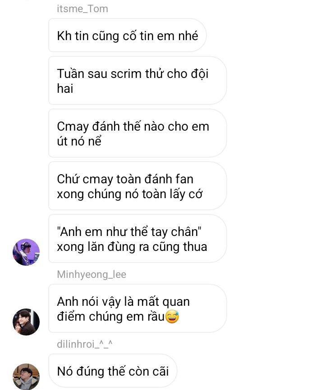Open Minhyeong_lee's profile avatar

[x=26, y=322]
